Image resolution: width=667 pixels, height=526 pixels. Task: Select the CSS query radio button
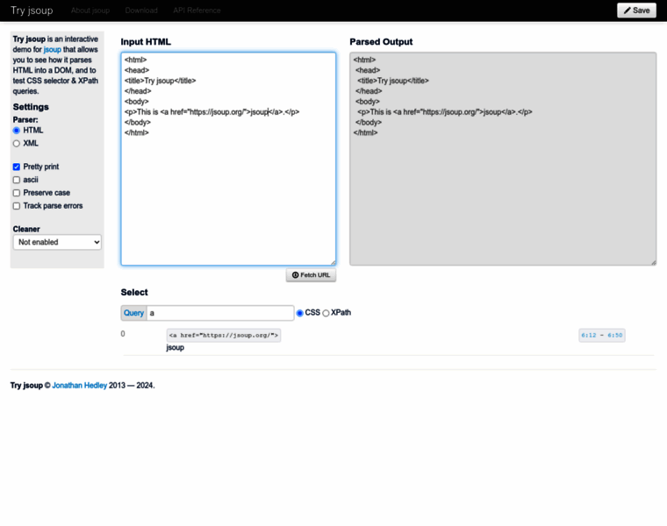[x=300, y=313]
